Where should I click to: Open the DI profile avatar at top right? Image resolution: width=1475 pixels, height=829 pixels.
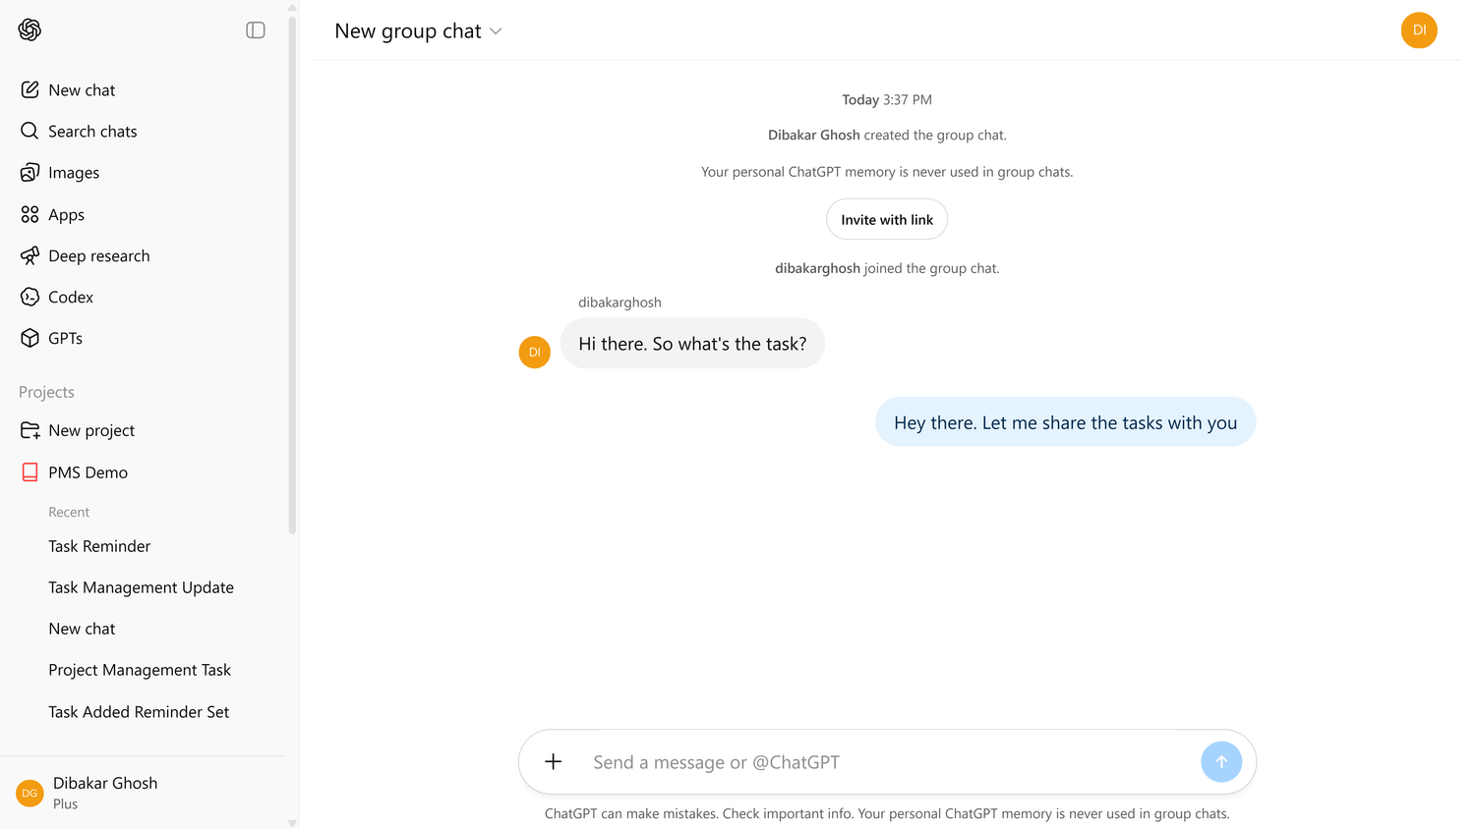click(1419, 30)
